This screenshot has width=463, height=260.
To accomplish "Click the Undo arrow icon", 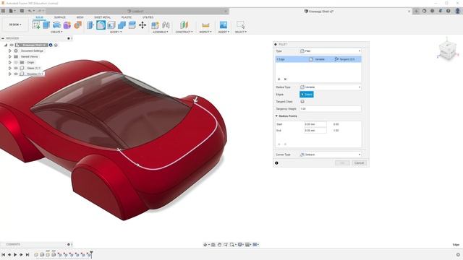I will tap(30, 11).
